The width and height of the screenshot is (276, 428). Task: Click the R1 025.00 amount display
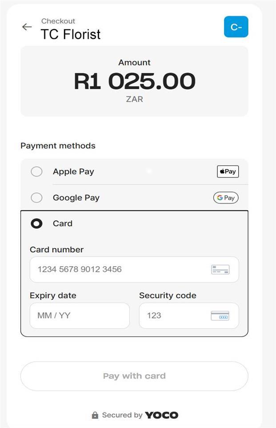click(x=134, y=81)
